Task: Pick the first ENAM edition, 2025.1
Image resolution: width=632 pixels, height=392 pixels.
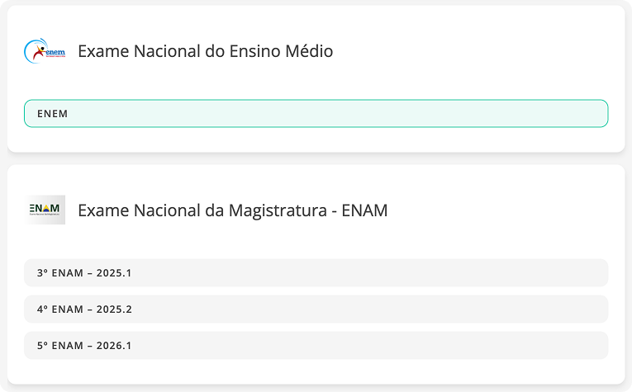Action: point(316,272)
